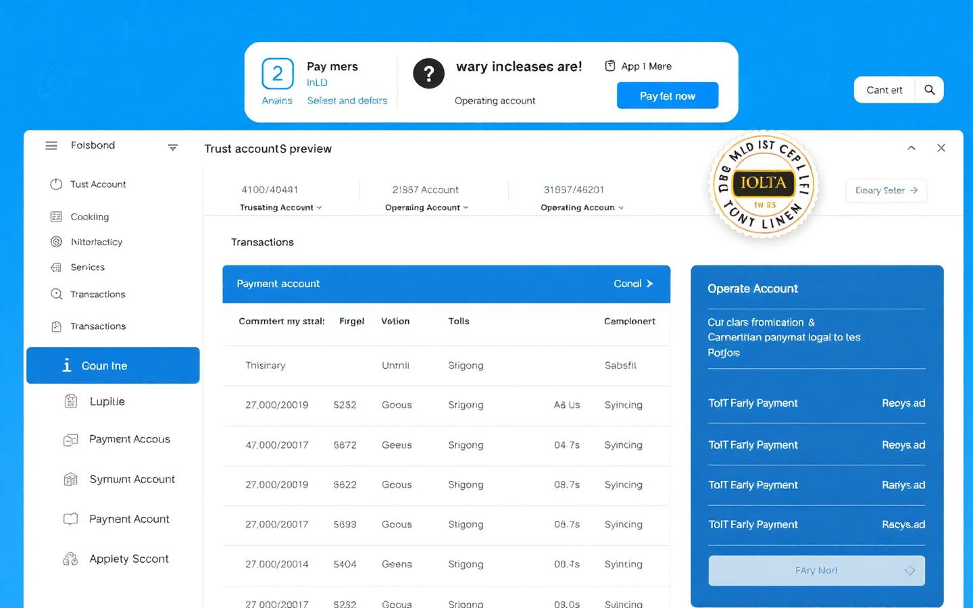Select Tust Account in the sidebar
Viewport: 973px width, 608px height.
click(x=98, y=184)
